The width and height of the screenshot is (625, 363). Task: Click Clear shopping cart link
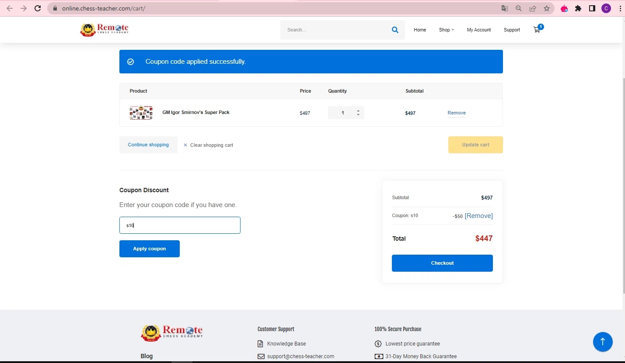tap(212, 145)
